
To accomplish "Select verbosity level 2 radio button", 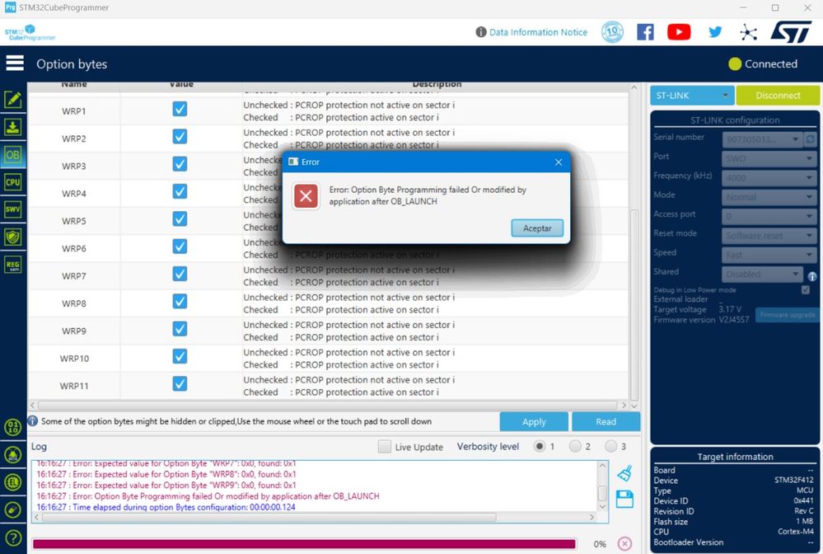I will point(575,446).
